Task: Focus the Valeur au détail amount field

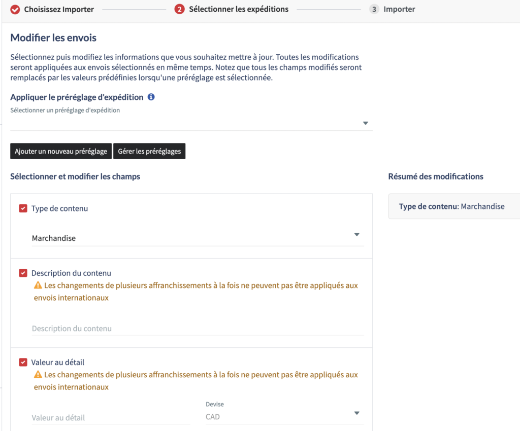Action: pos(111,417)
